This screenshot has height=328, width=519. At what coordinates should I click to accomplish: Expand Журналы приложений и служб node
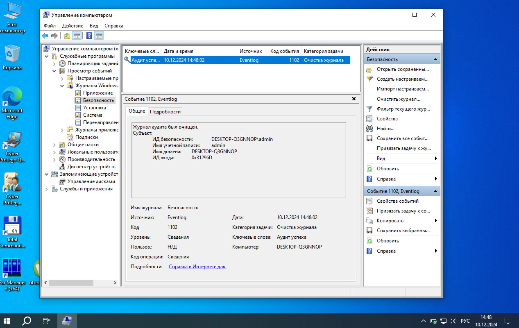point(63,130)
